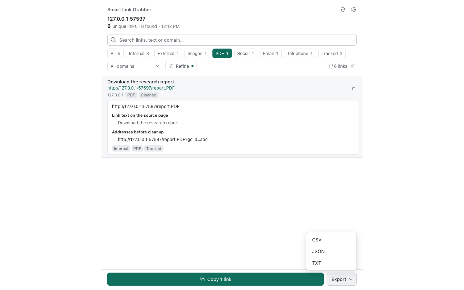This screenshot has height=290, width=464.
Task: Show Social links category
Action: pyautogui.click(x=246, y=53)
